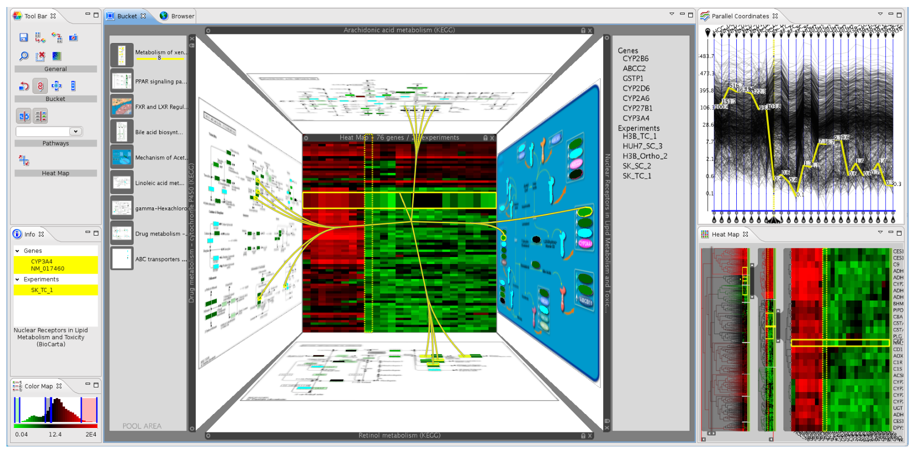Image resolution: width=918 pixels, height=453 pixels.
Task: Open the pathway selection dropdown arrow
Action: point(76,131)
